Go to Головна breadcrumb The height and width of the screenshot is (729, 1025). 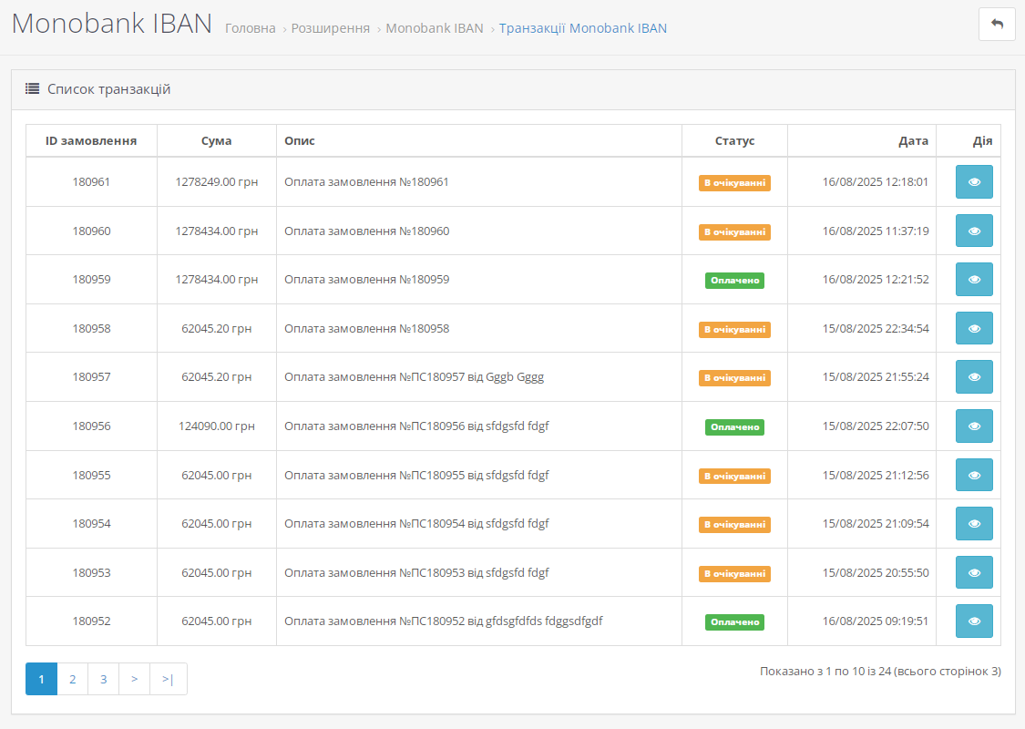[251, 28]
